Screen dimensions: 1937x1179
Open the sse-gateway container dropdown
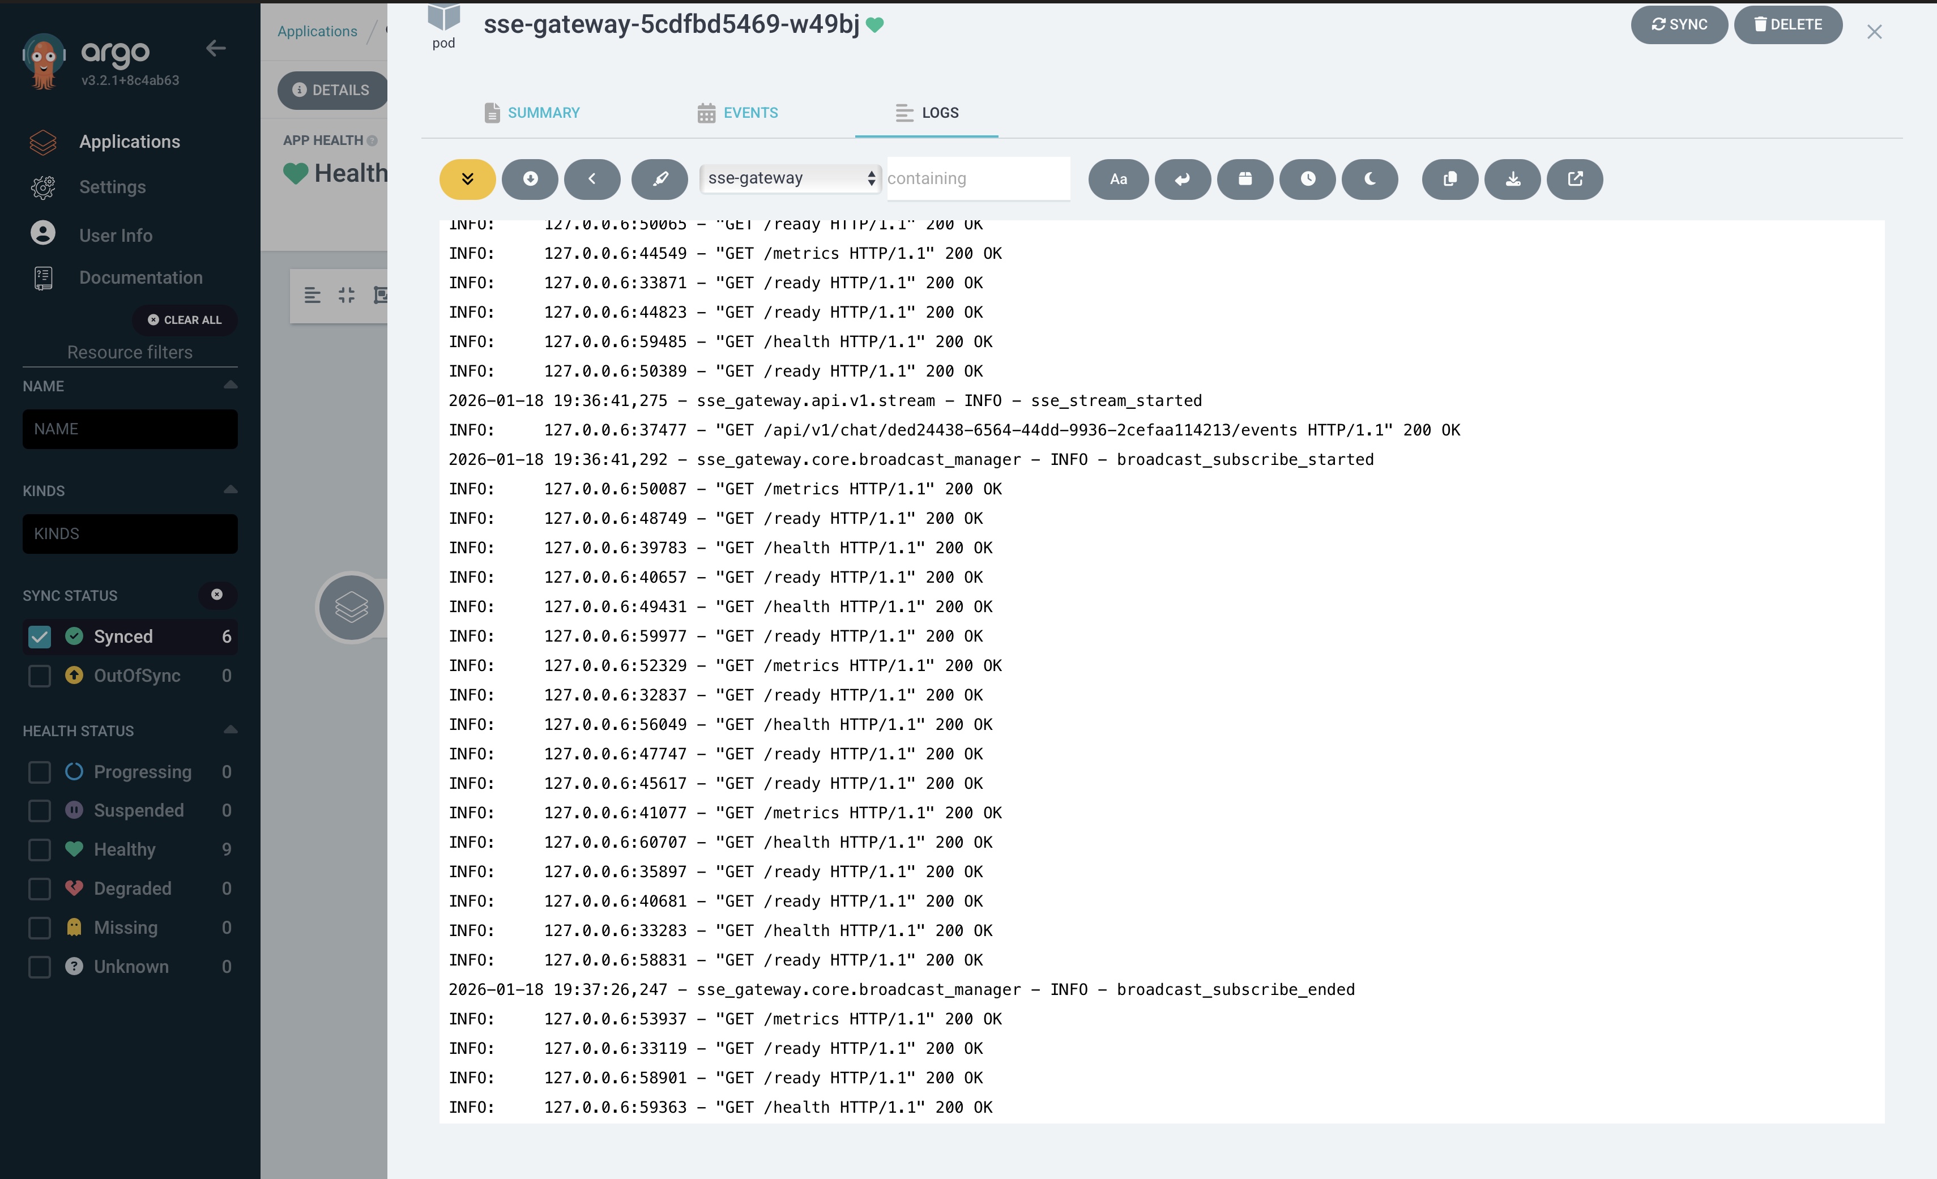[x=790, y=178]
